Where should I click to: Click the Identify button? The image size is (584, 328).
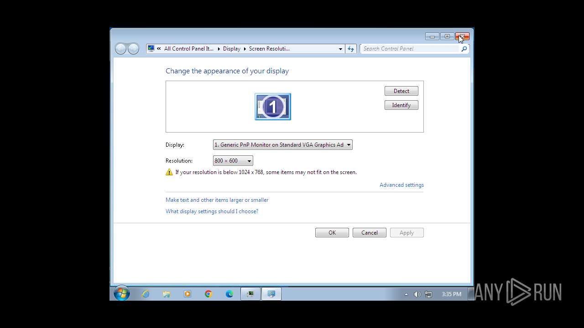[x=401, y=105]
